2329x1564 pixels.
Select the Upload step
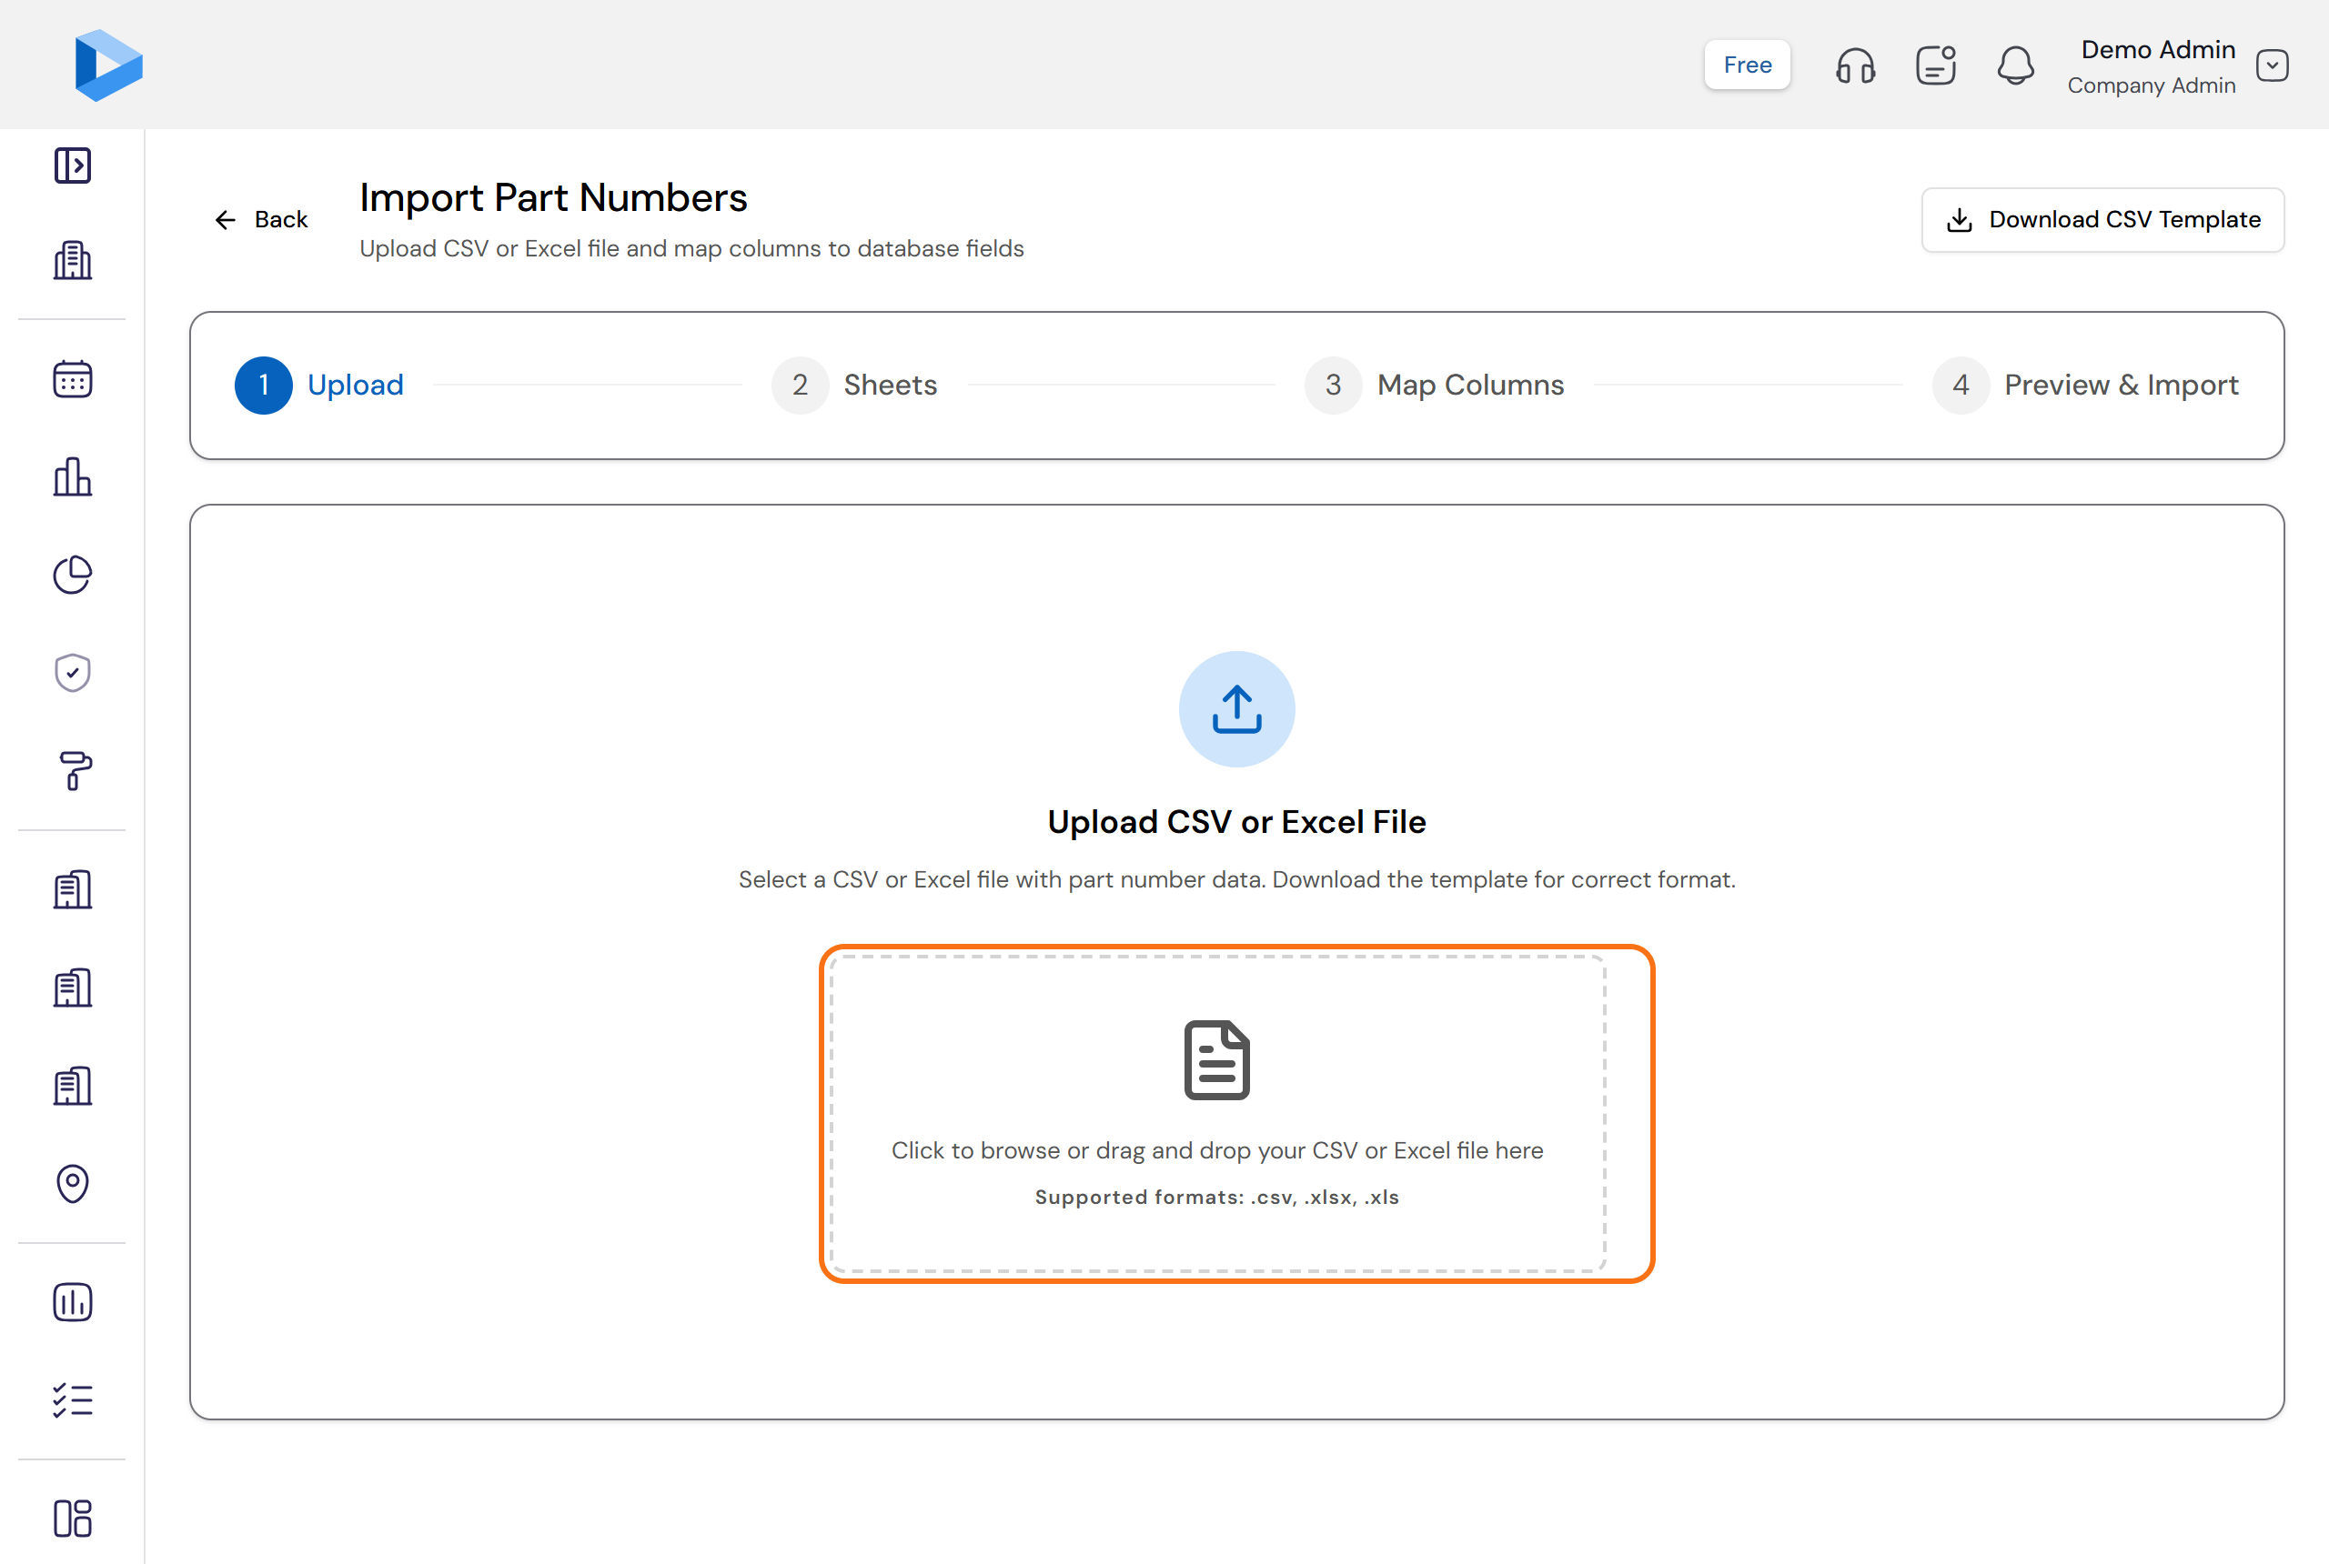[x=319, y=385]
